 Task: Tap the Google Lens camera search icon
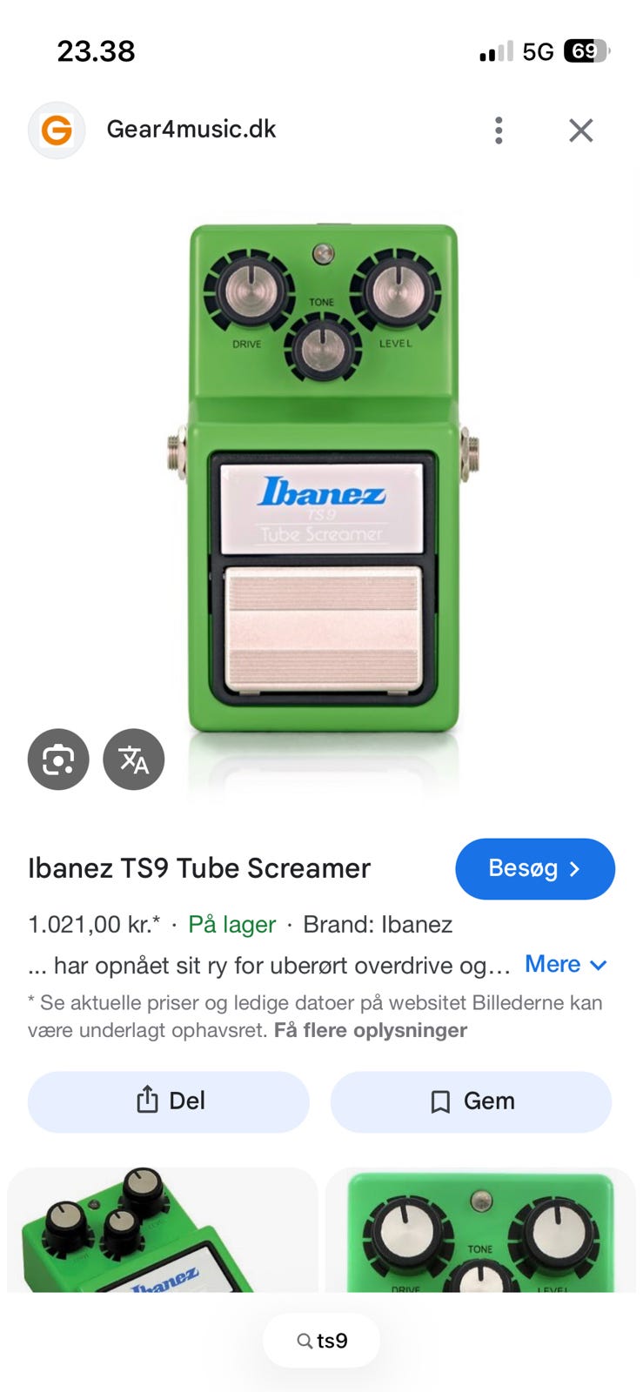pos(58,760)
